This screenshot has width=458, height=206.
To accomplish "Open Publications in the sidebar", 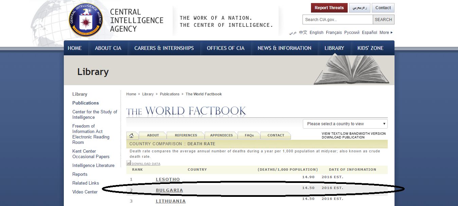I will [86, 103].
